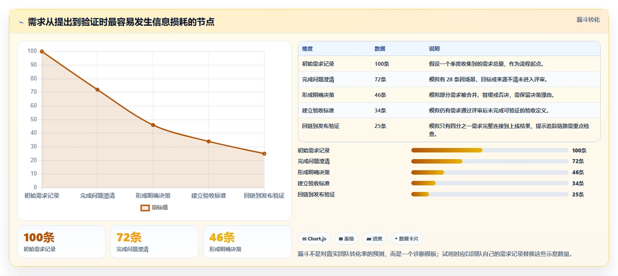Click the 46条 value beside the progress bars

coord(578,172)
